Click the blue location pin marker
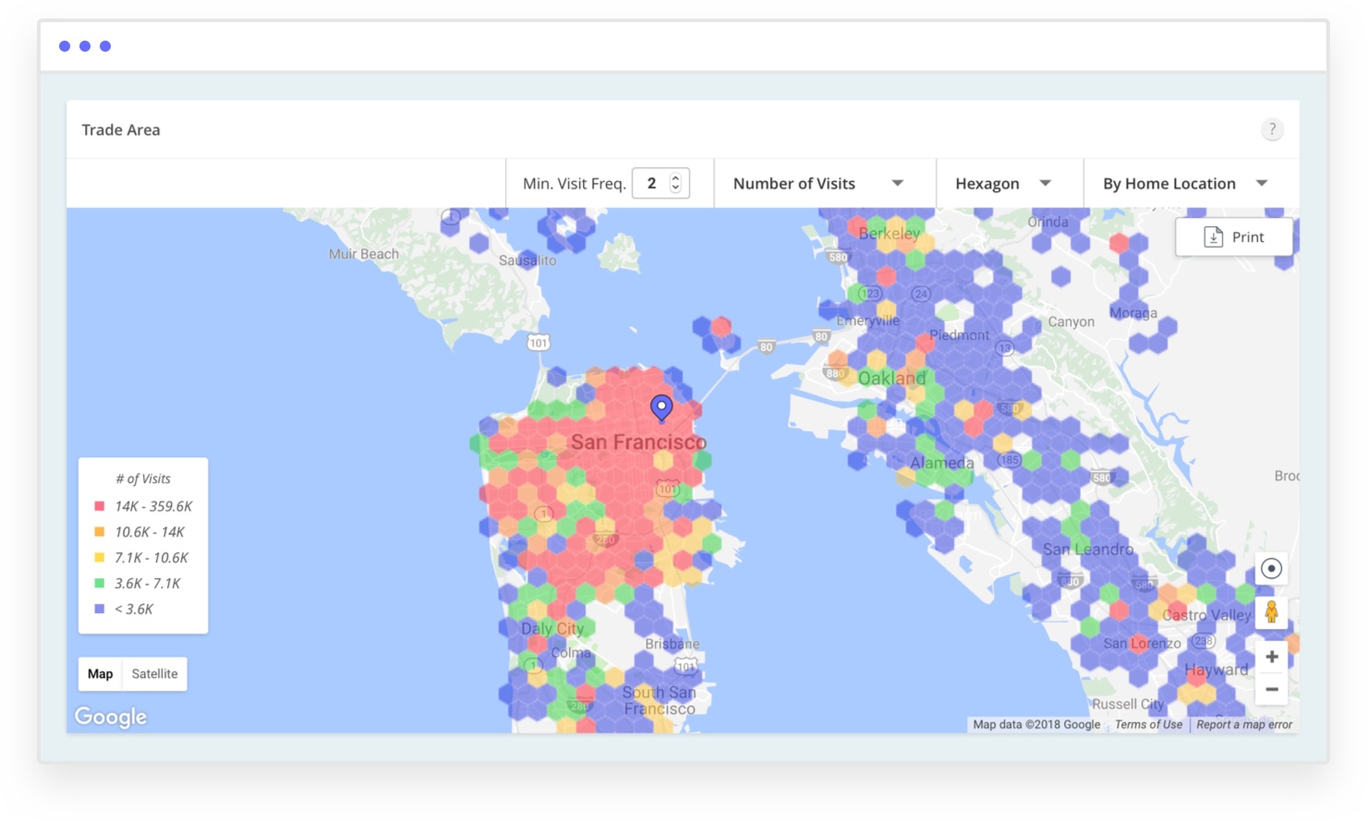This screenshot has width=1367, height=820. [661, 407]
